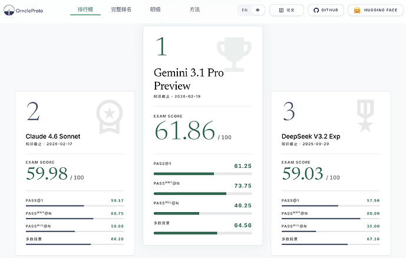Click rank number 3
This screenshot has width=406, height=258.
(x=289, y=111)
